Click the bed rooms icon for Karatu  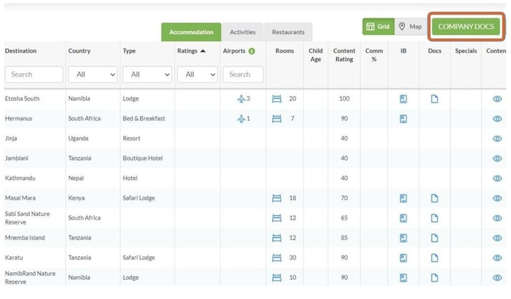pos(277,258)
